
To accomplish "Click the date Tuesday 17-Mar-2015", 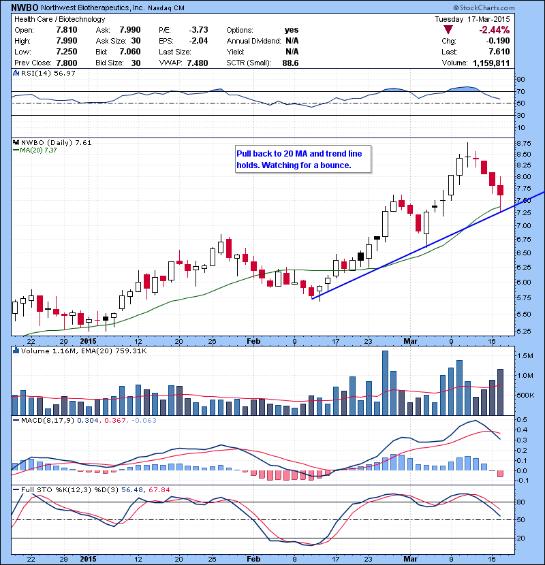I will (472, 19).
